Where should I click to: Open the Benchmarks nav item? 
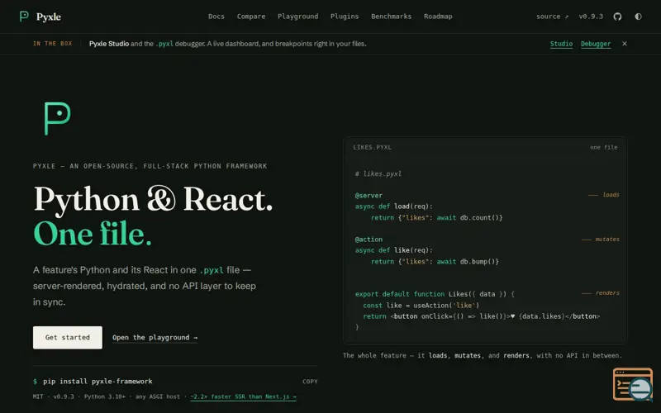pos(391,17)
